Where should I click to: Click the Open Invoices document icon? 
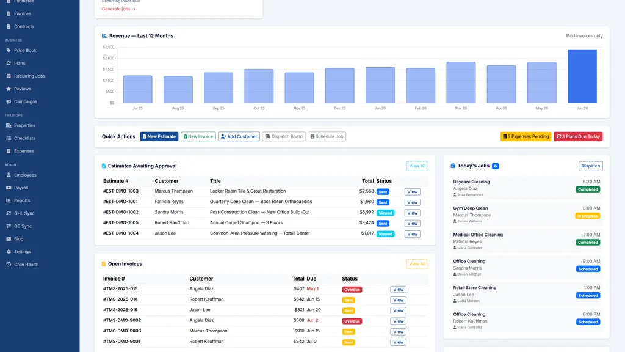pyautogui.click(x=104, y=264)
